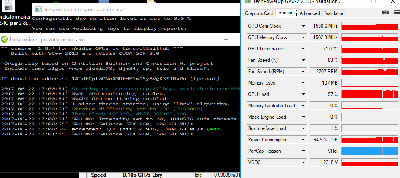Click the GPU Temperature history graph

(x=370, y=49)
